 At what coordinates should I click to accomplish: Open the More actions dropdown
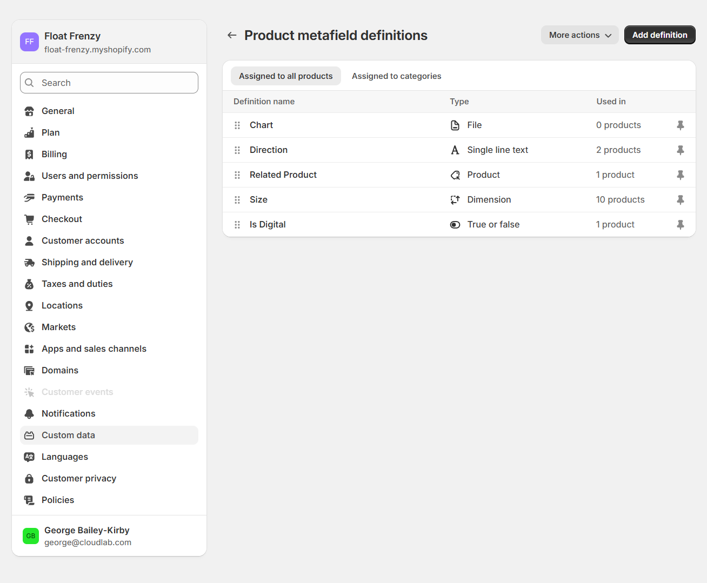(x=579, y=35)
